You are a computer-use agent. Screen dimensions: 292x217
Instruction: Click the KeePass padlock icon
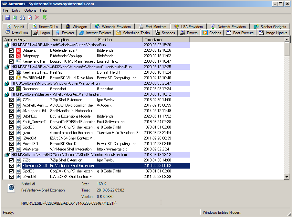(18, 72)
